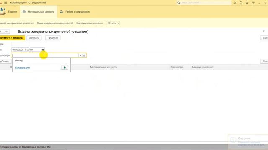This screenshot has height=150, width=268.
Task: Open the vertical dots form menu
Action: (264, 32)
